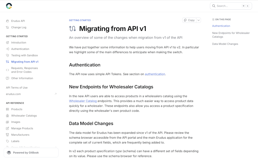Click the external link arrow beside erudus.com

click(56, 94)
